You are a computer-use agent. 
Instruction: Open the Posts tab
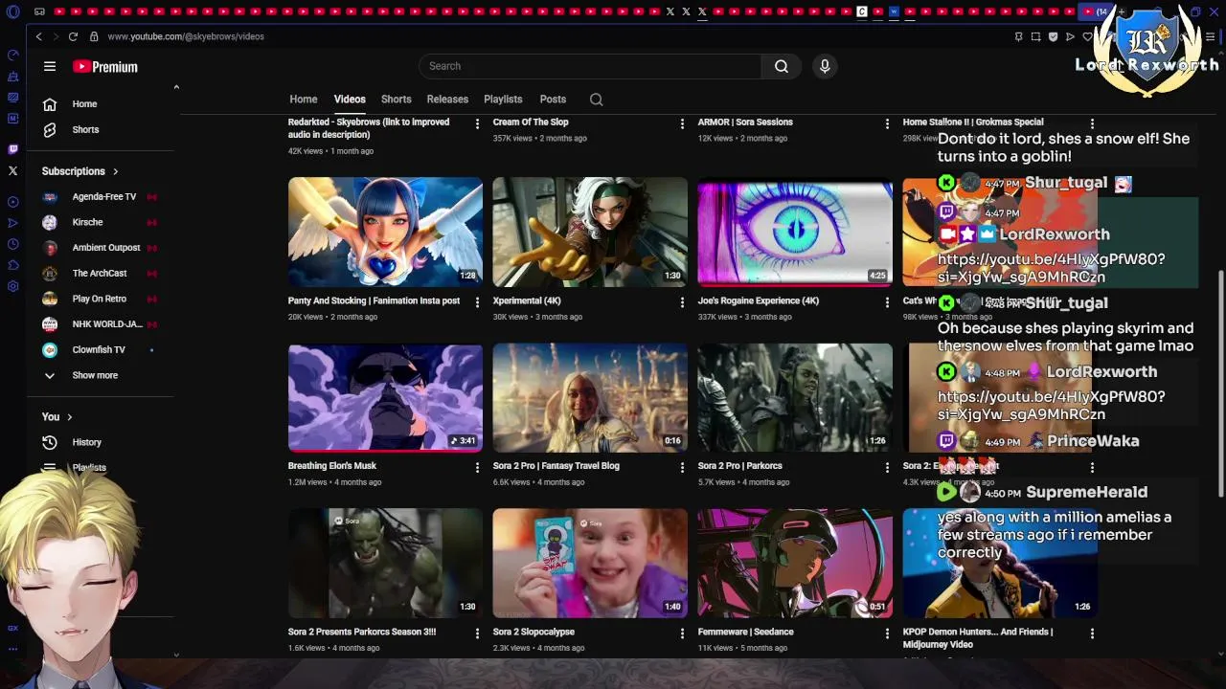coord(553,100)
